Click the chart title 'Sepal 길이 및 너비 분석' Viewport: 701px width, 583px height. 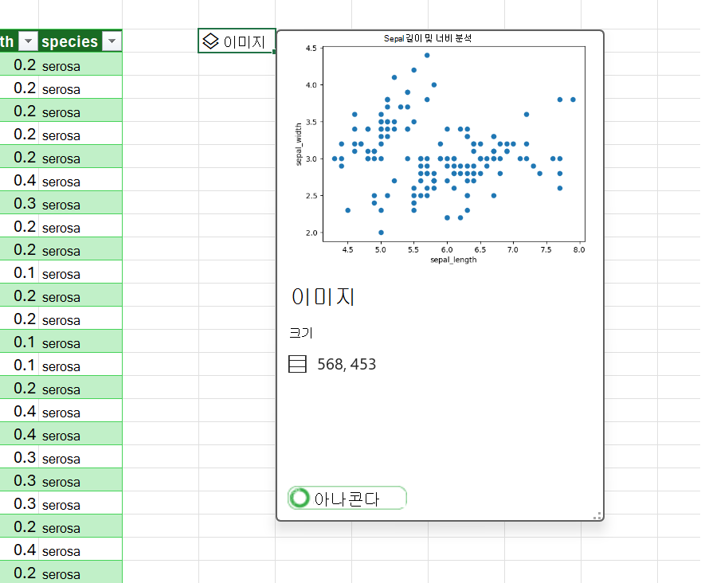pos(428,38)
